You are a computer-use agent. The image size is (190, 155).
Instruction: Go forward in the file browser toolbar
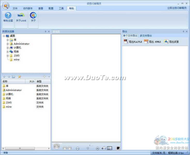point(9,77)
